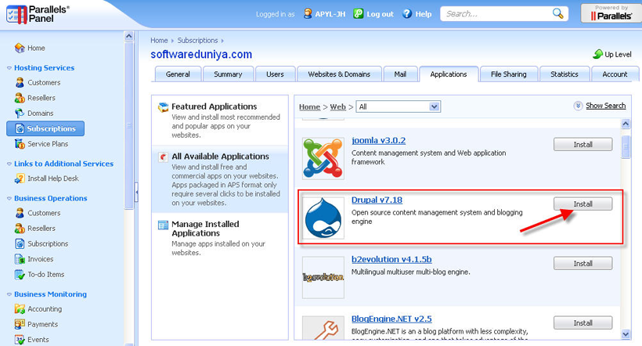Click the applications list scroll-up arrow
The image size is (642, 346).
pos(626,123)
